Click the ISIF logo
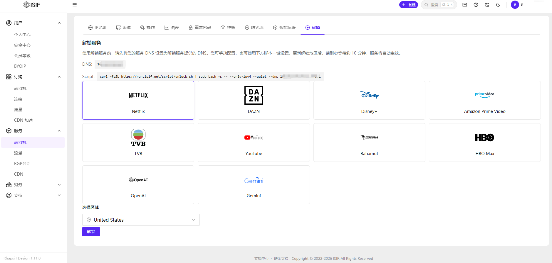 coord(32,5)
